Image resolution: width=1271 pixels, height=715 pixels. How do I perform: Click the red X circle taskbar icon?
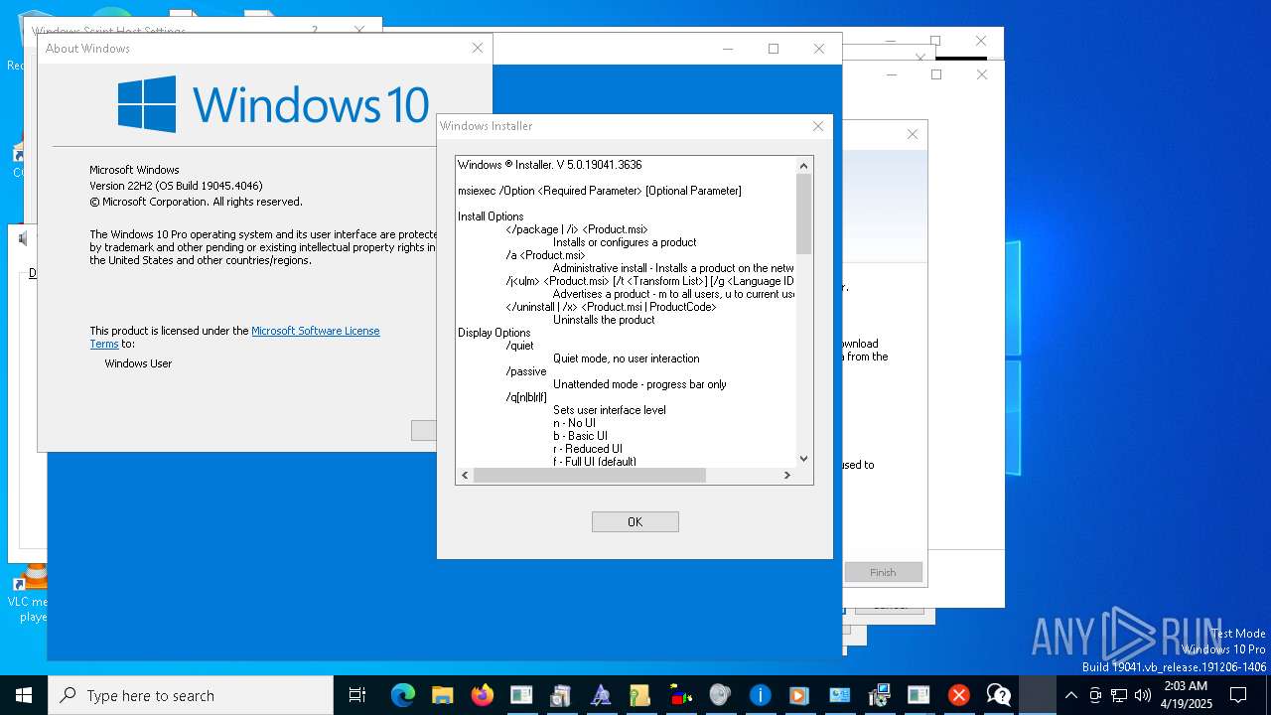pos(958,695)
